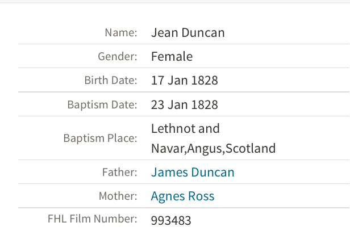Click the Baptism Date label
This screenshot has height=235, width=350.
(102, 104)
